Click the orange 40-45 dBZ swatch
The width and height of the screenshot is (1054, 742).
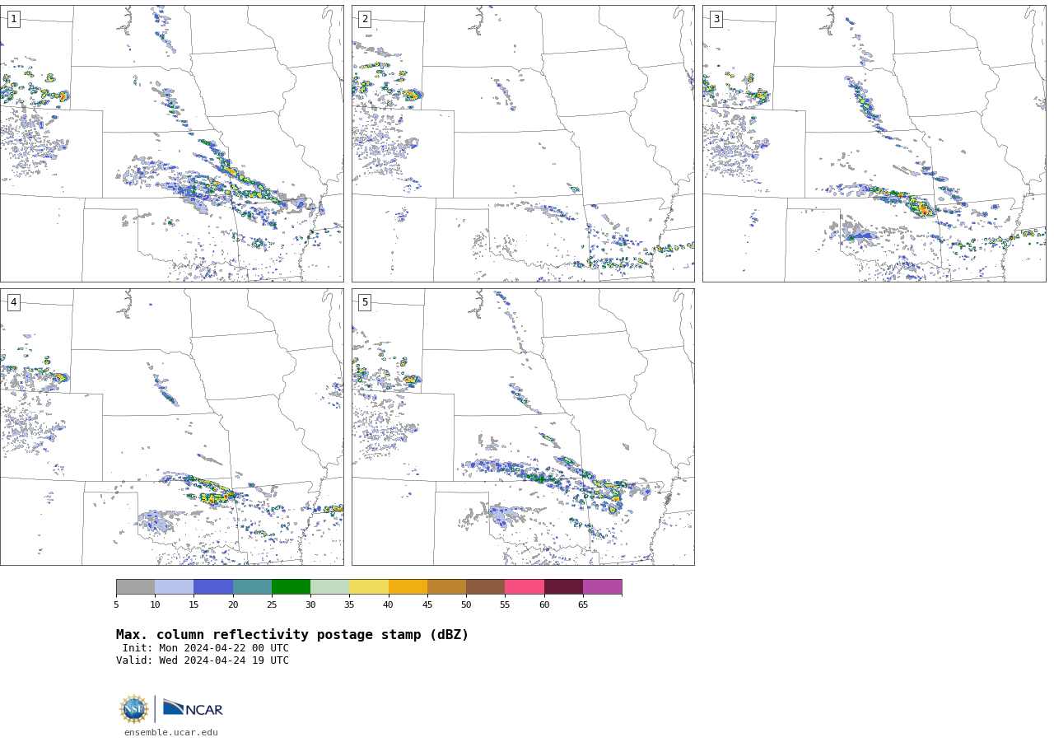click(x=408, y=586)
